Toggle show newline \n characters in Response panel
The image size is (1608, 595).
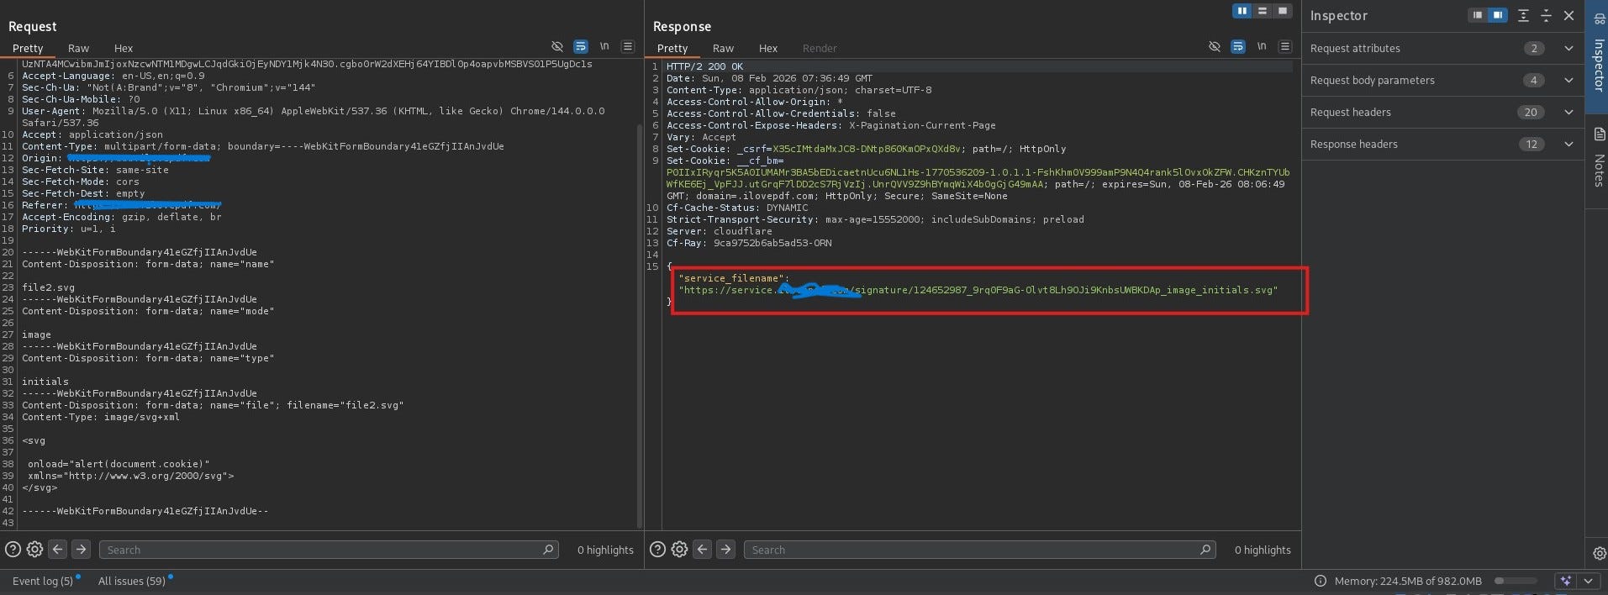(1261, 46)
